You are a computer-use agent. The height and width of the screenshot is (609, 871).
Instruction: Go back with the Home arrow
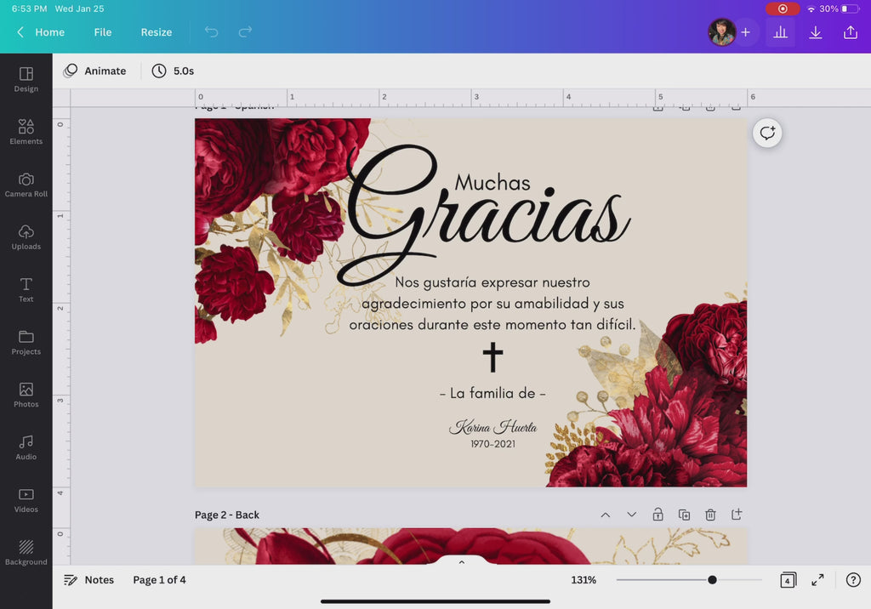coord(20,32)
